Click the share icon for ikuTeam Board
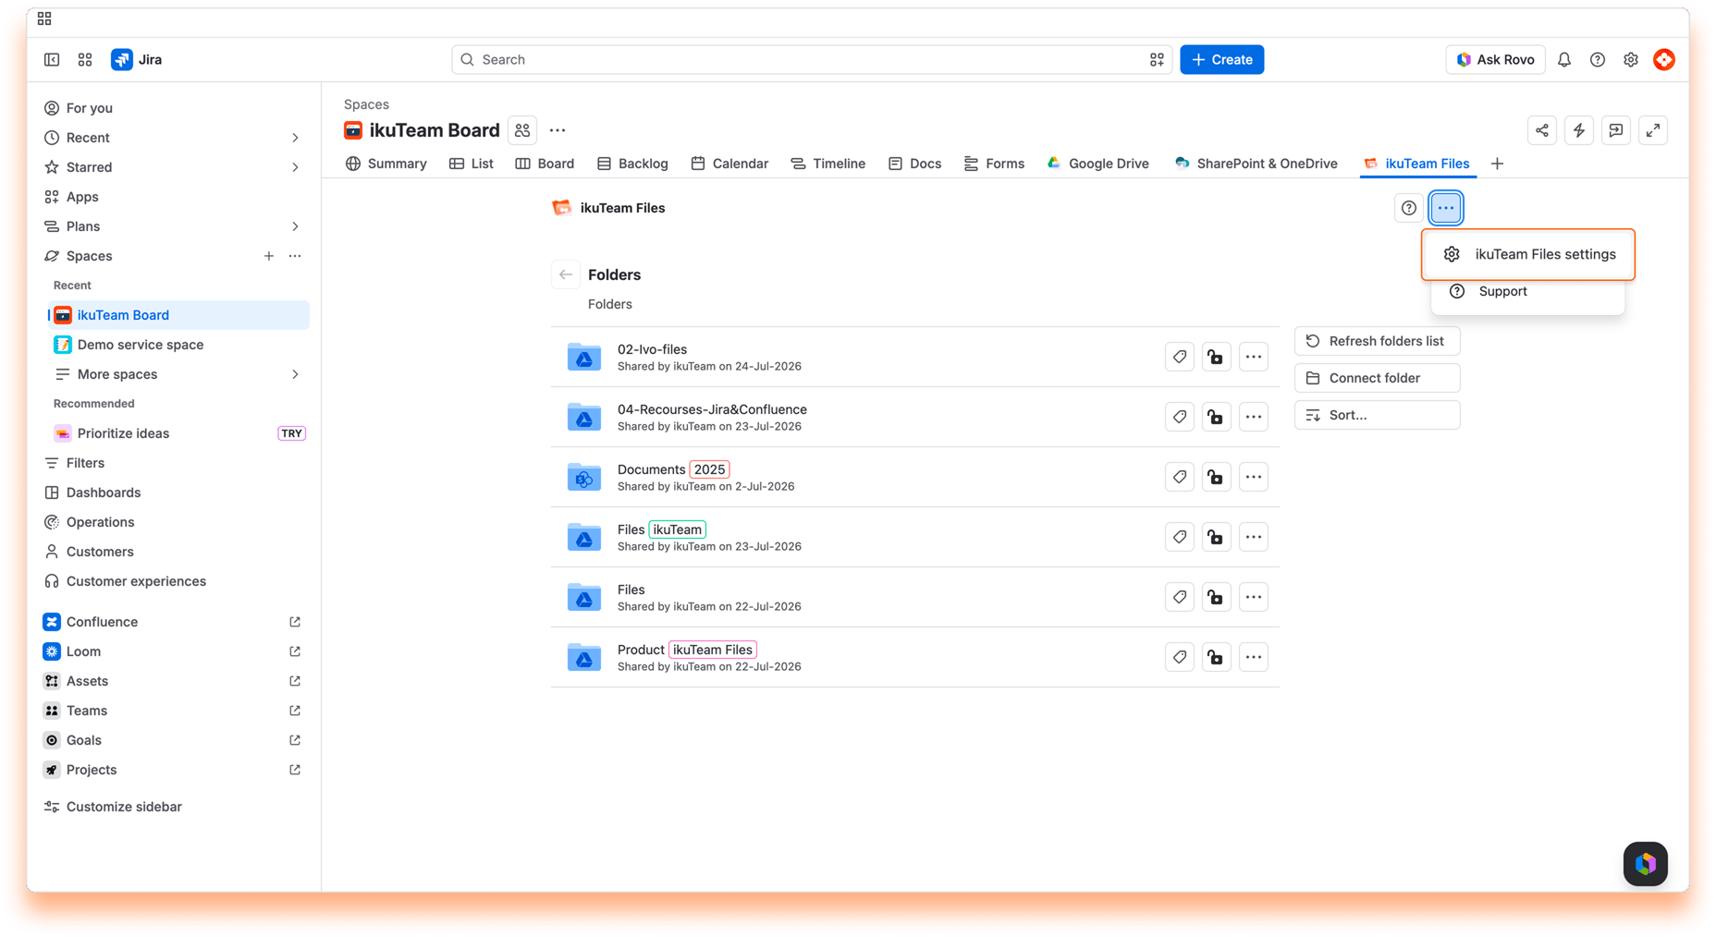1716x937 pixels. tap(1542, 130)
